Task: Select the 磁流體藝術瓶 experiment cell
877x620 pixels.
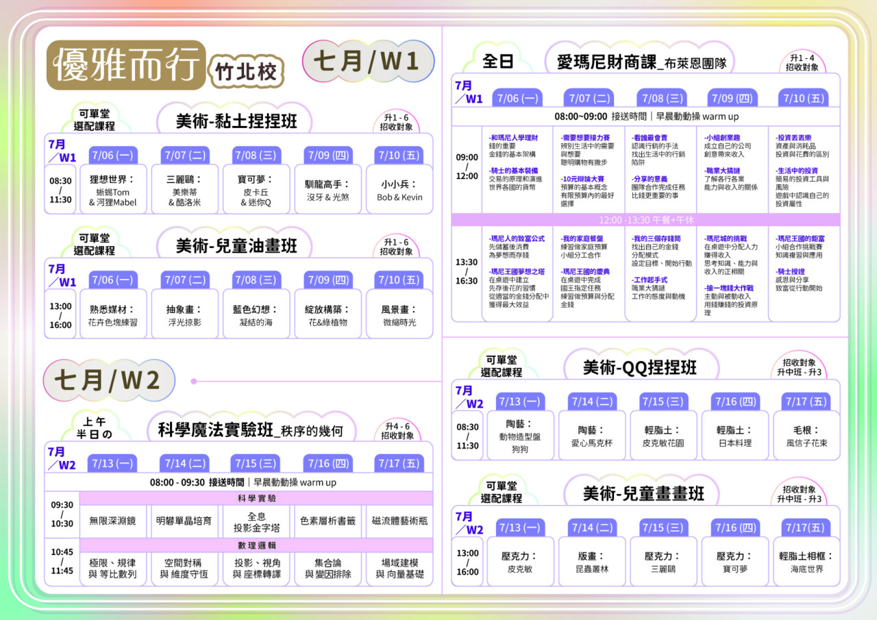Action: 399,521
